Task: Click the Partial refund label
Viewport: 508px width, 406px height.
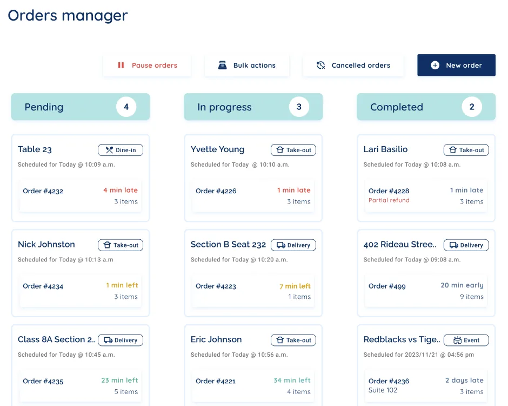Action: point(389,200)
